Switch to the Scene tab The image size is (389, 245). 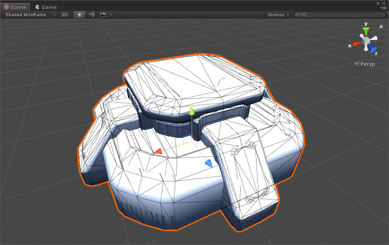[15, 7]
